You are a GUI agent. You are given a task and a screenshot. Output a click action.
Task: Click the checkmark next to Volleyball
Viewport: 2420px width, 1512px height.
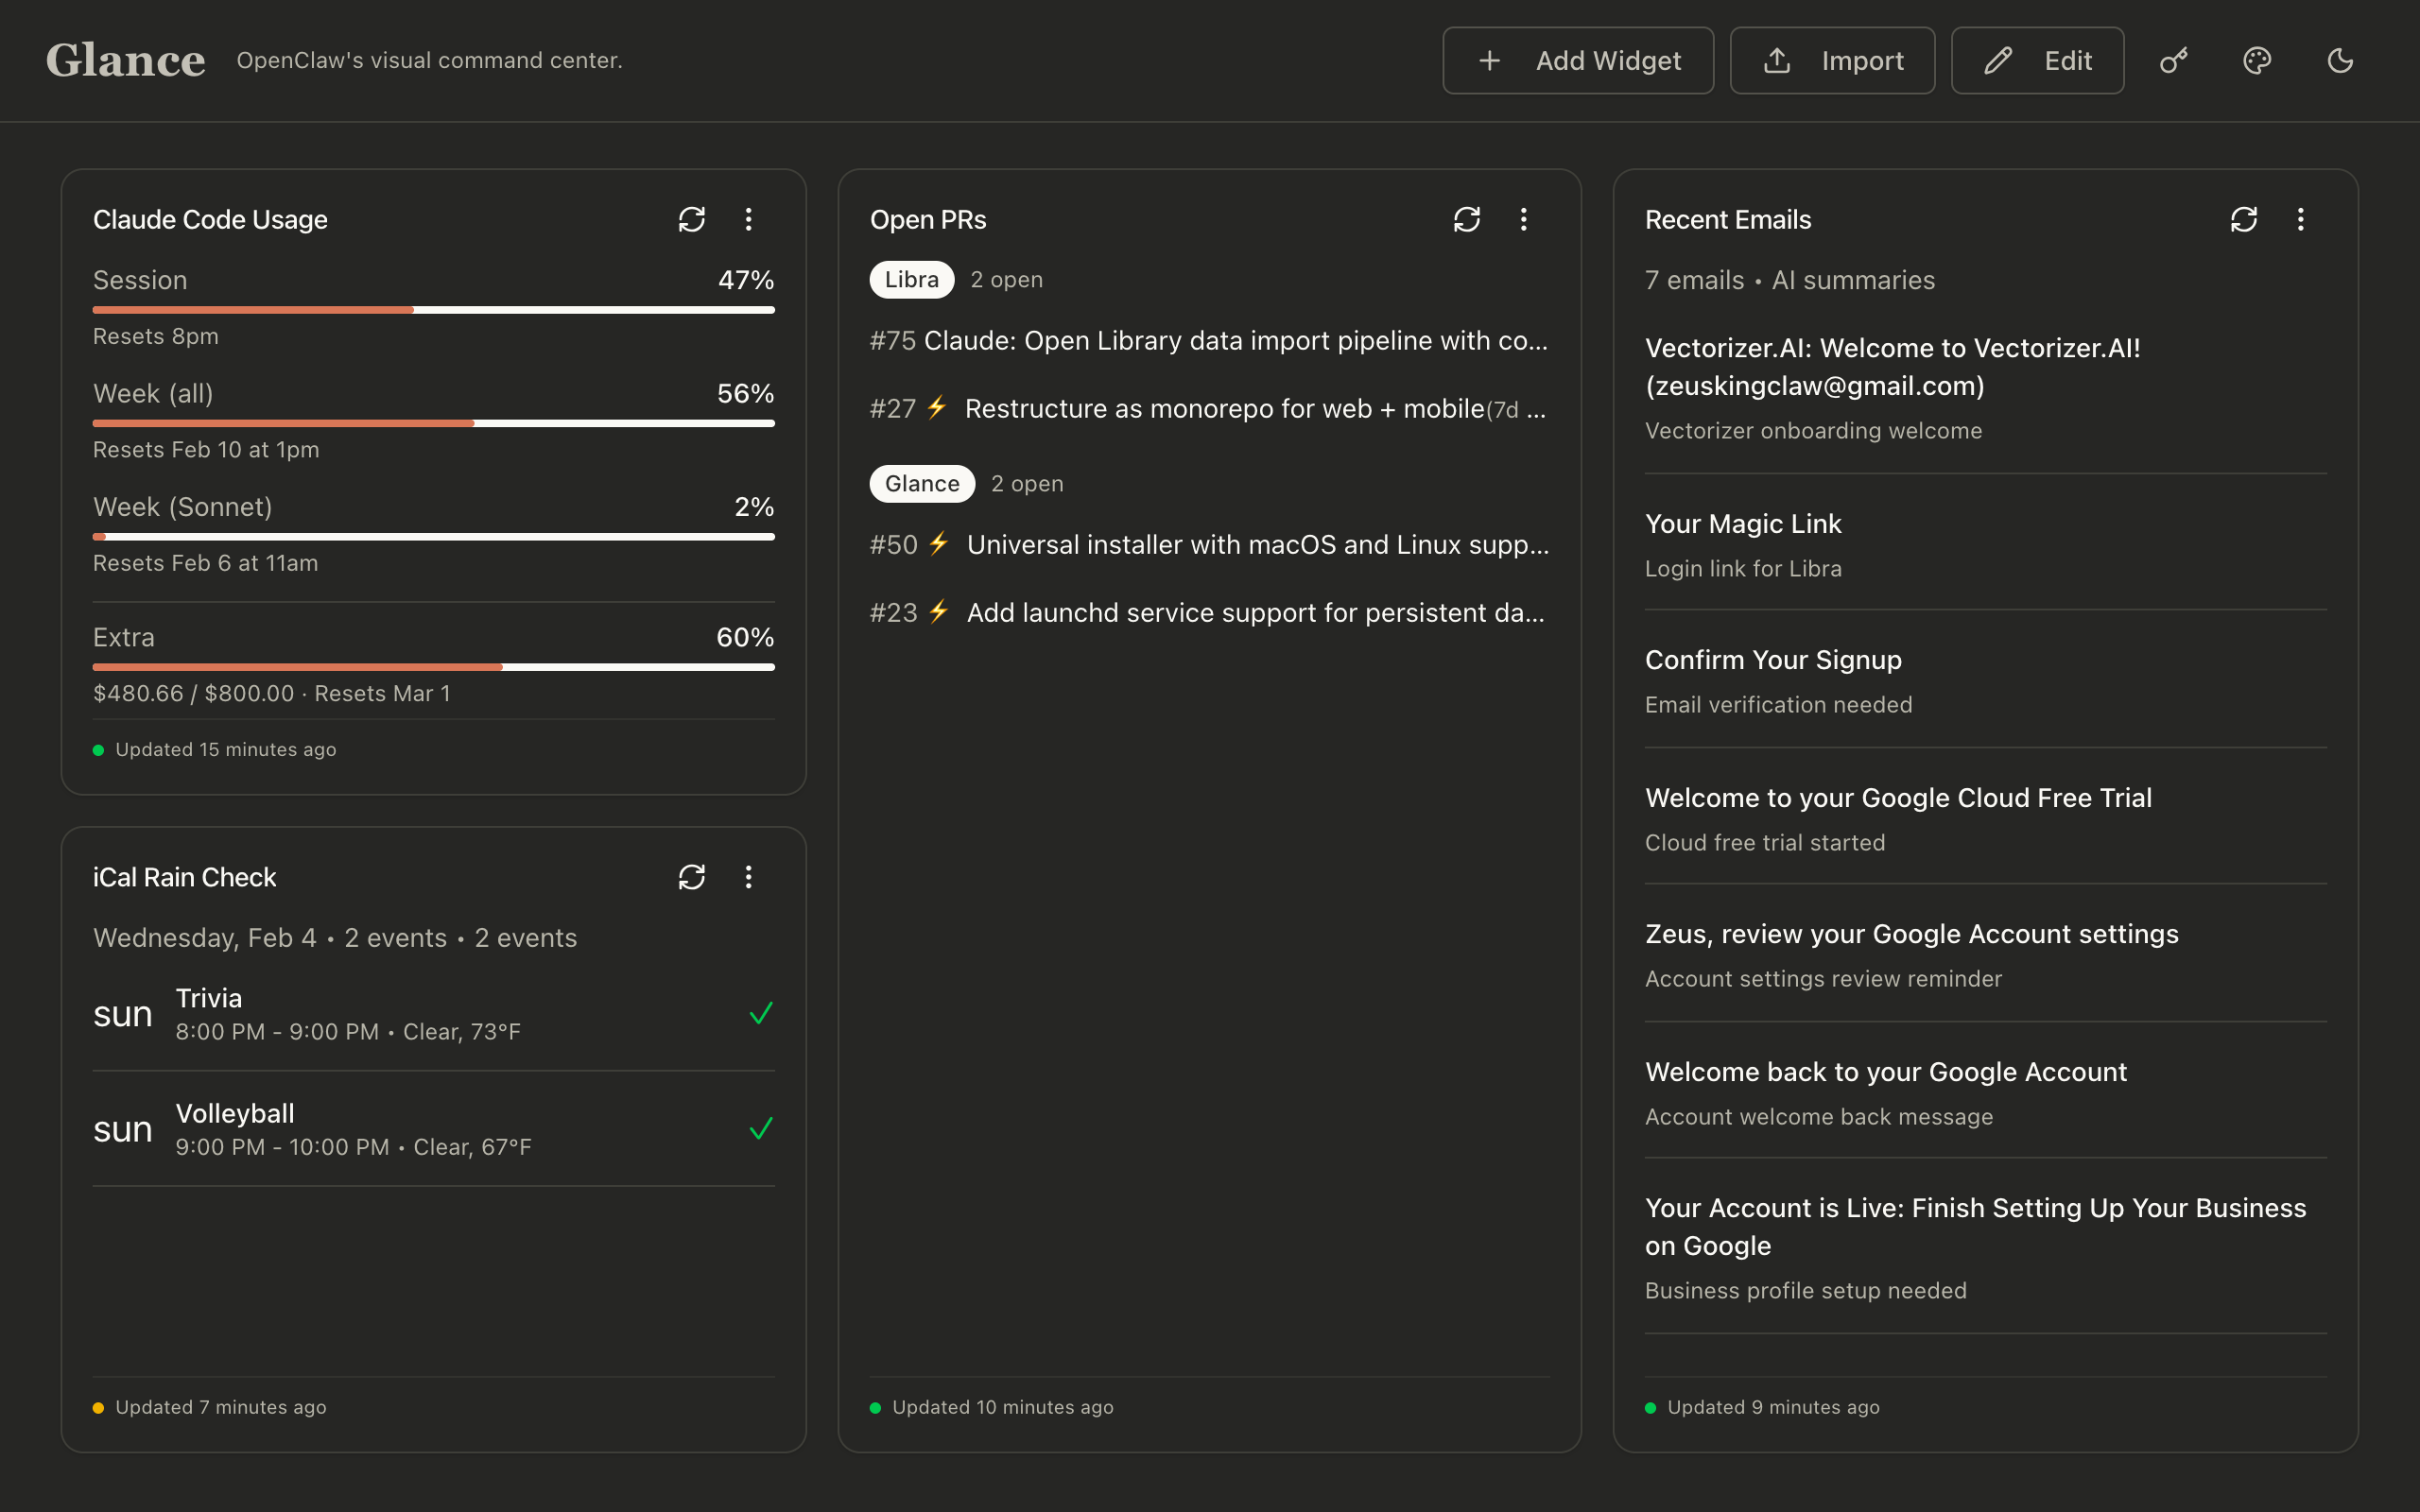(x=760, y=1128)
